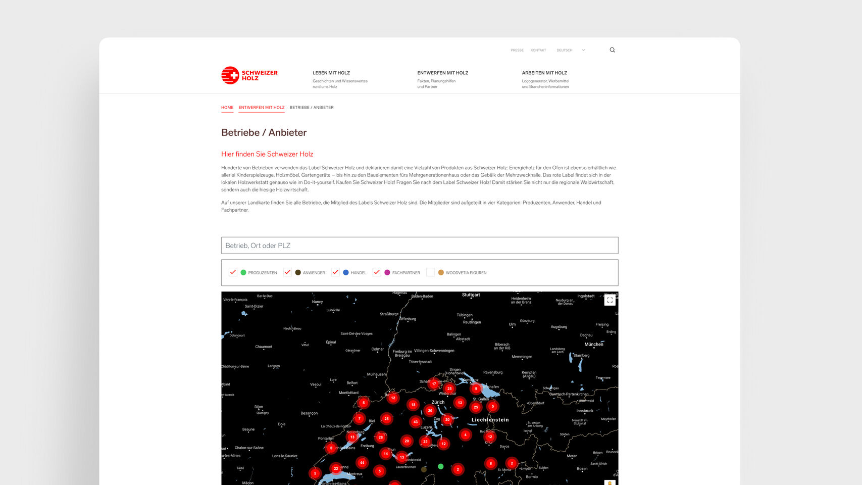Open map cluster marker 22
This screenshot has height=485, width=862.
336,469
